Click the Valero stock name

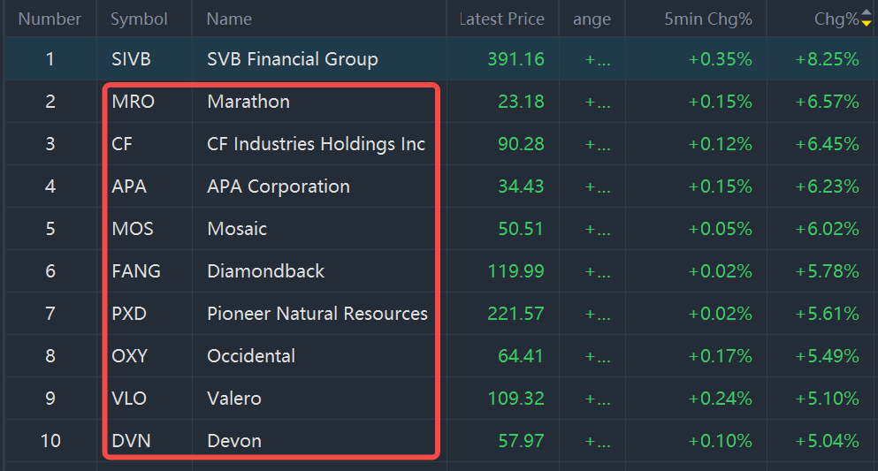[234, 399]
